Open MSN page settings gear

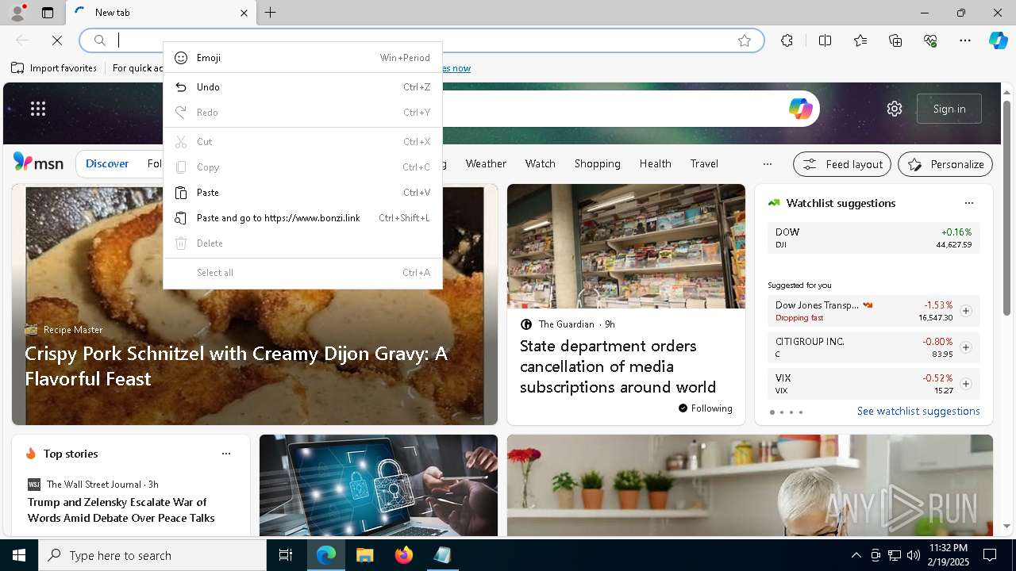pyautogui.click(x=895, y=109)
